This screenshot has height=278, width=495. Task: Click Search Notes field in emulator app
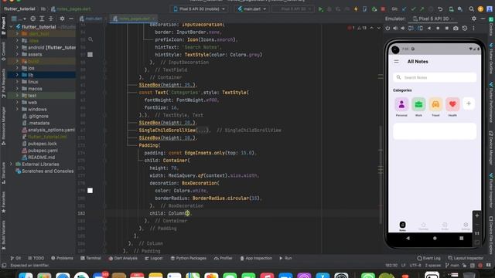point(435,77)
